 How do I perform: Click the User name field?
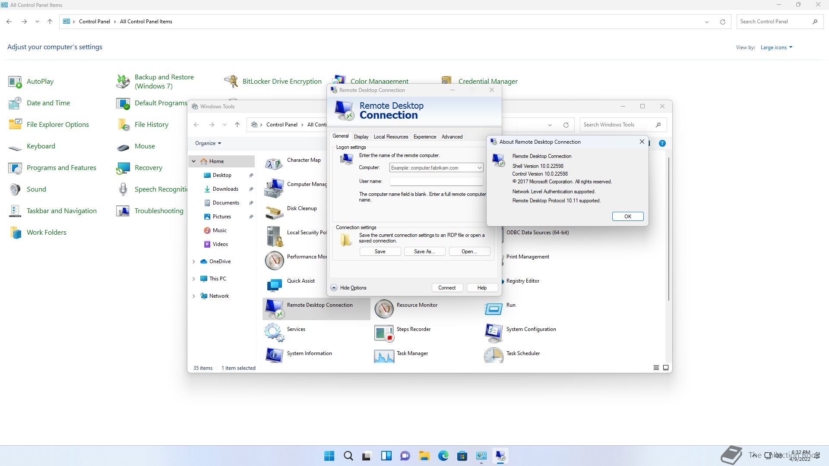coord(436,182)
